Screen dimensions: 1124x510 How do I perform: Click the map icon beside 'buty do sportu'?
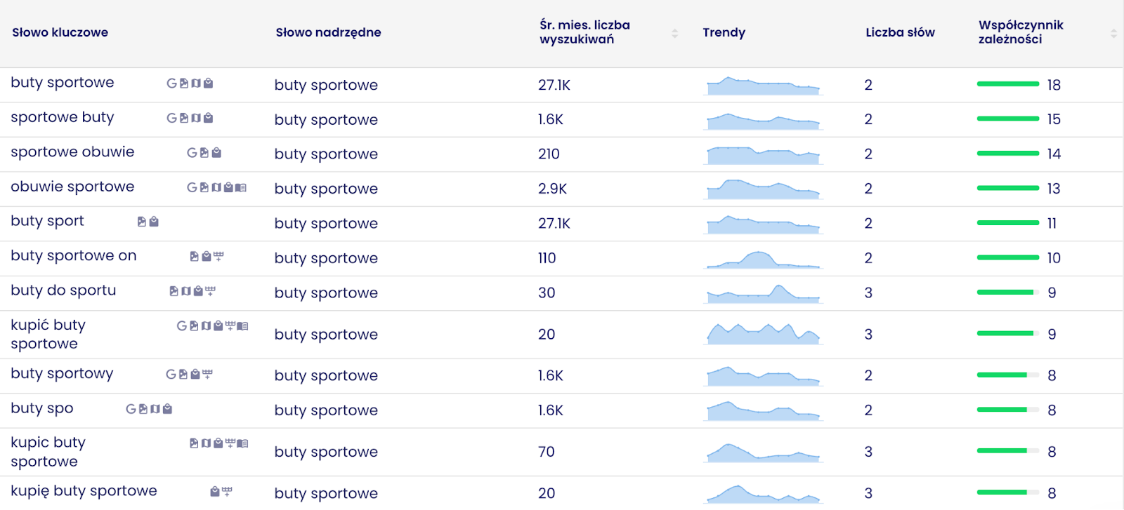[x=186, y=291]
